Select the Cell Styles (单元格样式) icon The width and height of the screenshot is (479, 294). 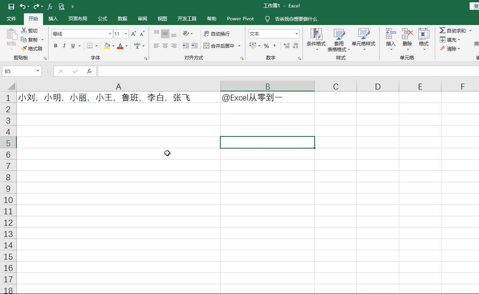(364, 39)
